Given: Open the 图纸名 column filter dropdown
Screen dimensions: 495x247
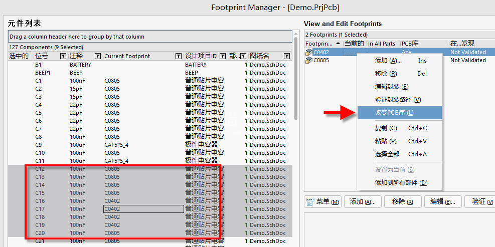Looking at the screenshot, I should (287, 56).
